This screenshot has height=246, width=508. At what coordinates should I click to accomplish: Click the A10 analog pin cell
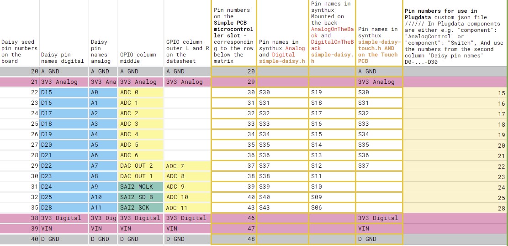pyautogui.click(x=103, y=197)
